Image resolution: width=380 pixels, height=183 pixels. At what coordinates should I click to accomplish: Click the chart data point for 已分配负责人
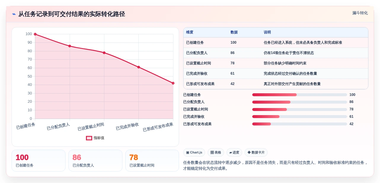click(70, 46)
